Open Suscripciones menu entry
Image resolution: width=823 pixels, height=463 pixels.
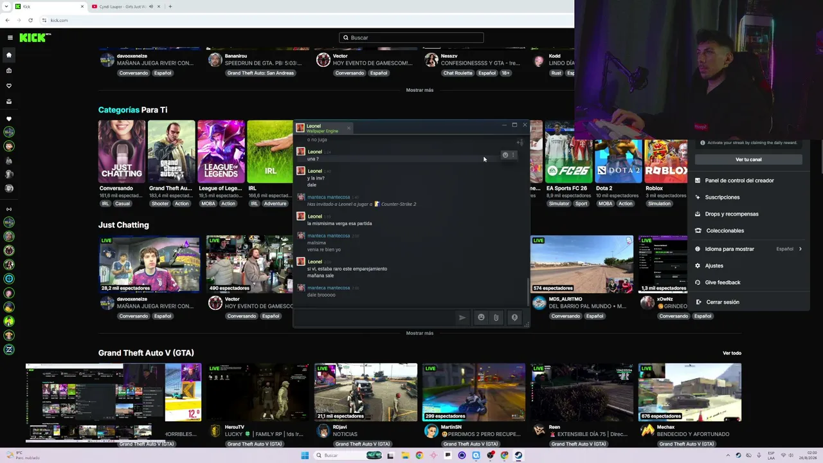click(x=722, y=197)
